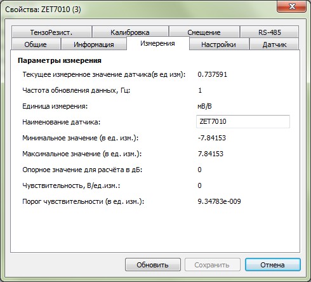311x282 pixels.
Task: Click label Максимальное значение
Action: (x=82, y=154)
